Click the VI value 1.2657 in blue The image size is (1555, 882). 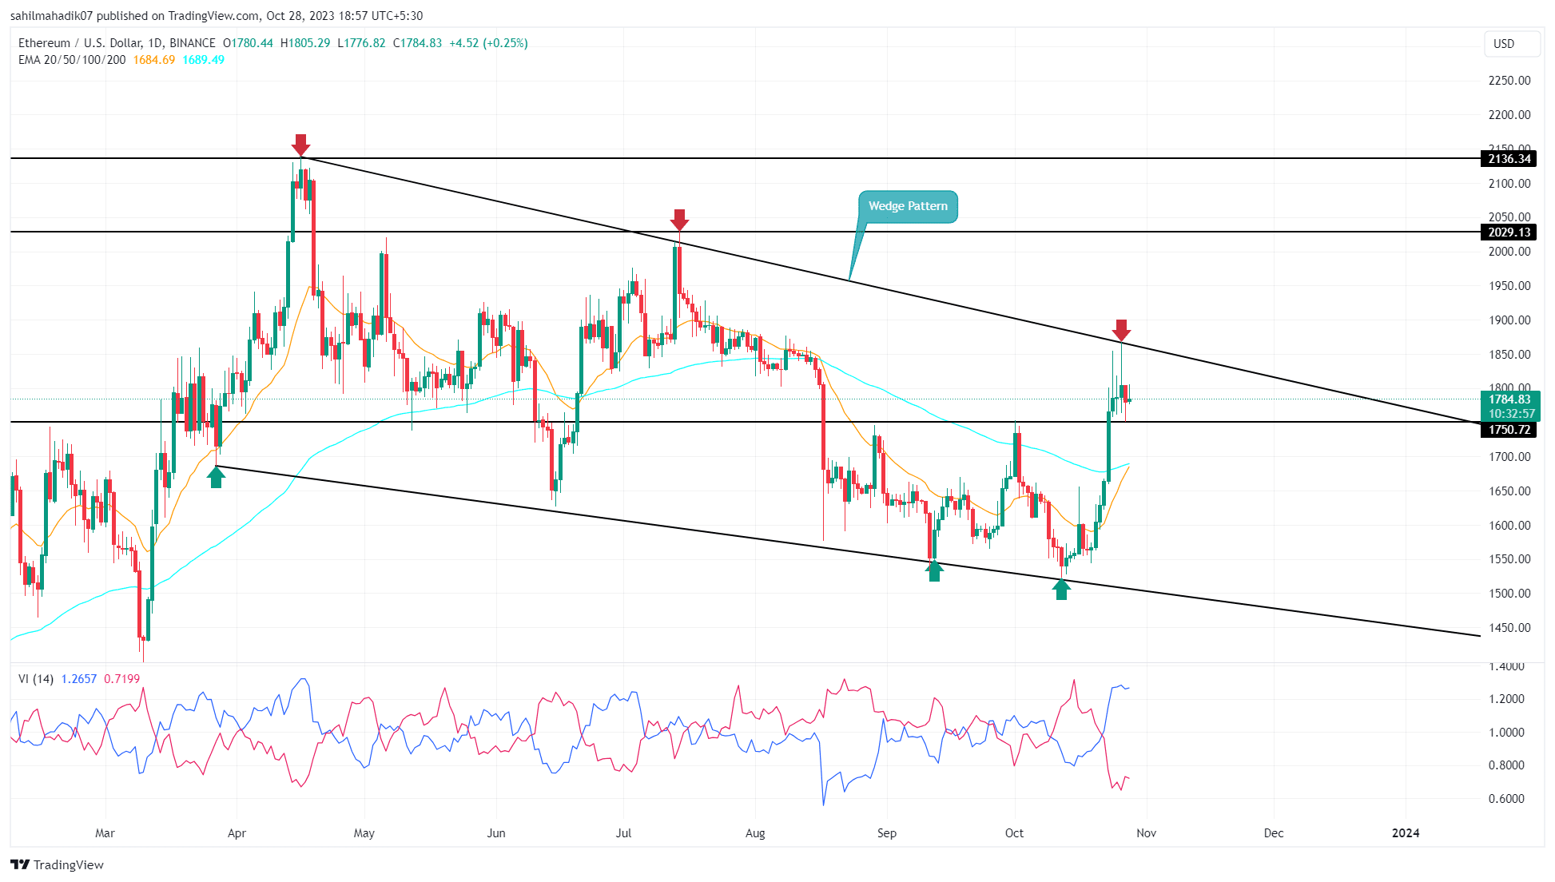[79, 679]
